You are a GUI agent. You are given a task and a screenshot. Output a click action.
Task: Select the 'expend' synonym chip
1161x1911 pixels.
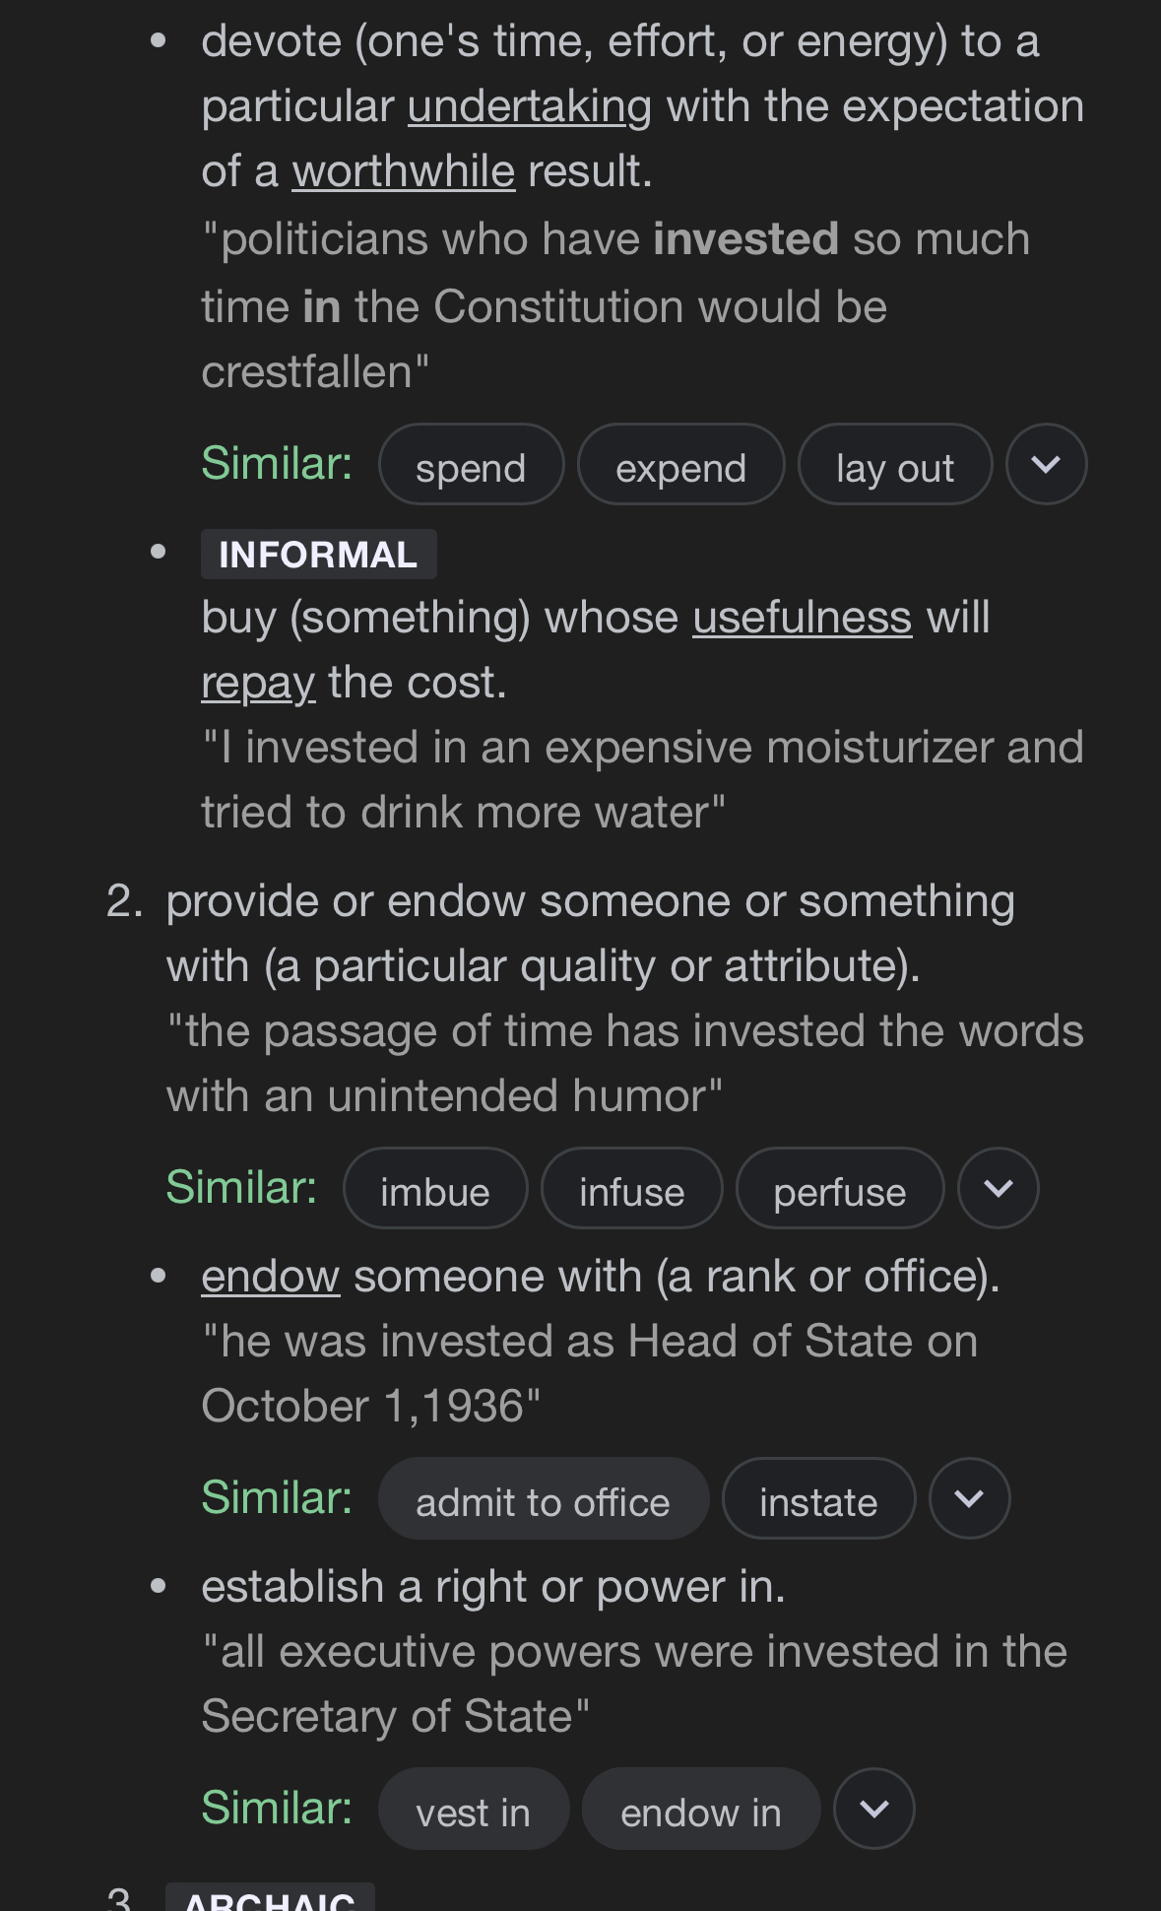[680, 466]
